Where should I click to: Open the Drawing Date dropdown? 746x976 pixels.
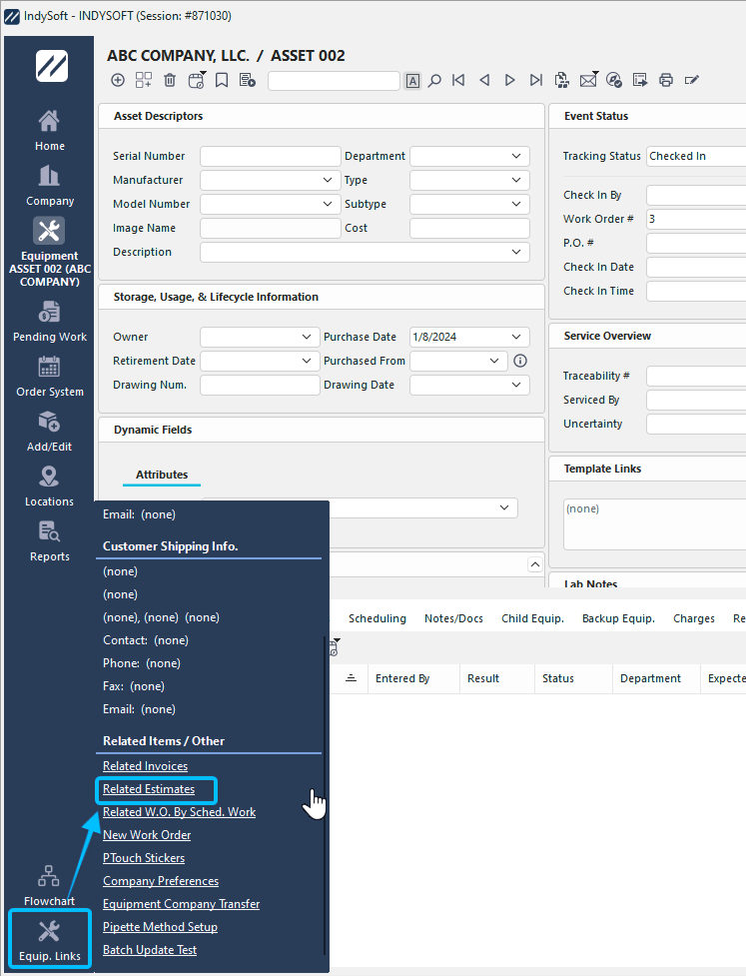(516, 385)
